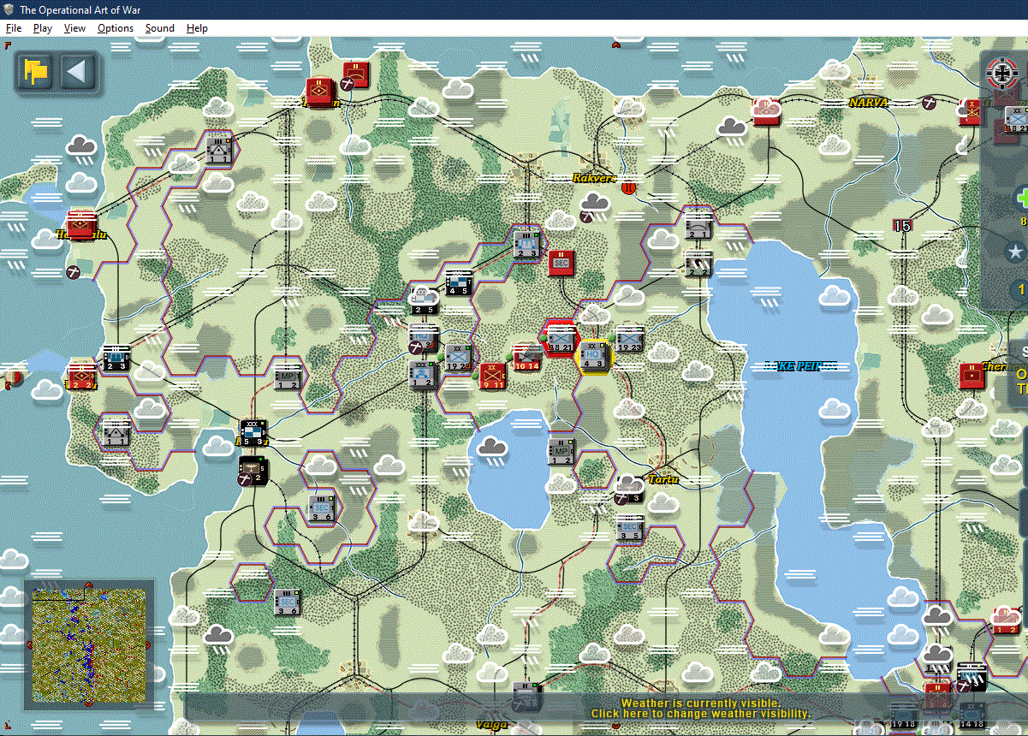Select the gray garrison unit 1 1 on northern railway
The width and height of the screenshot is (1028, 736).
[x=218, y=150]
